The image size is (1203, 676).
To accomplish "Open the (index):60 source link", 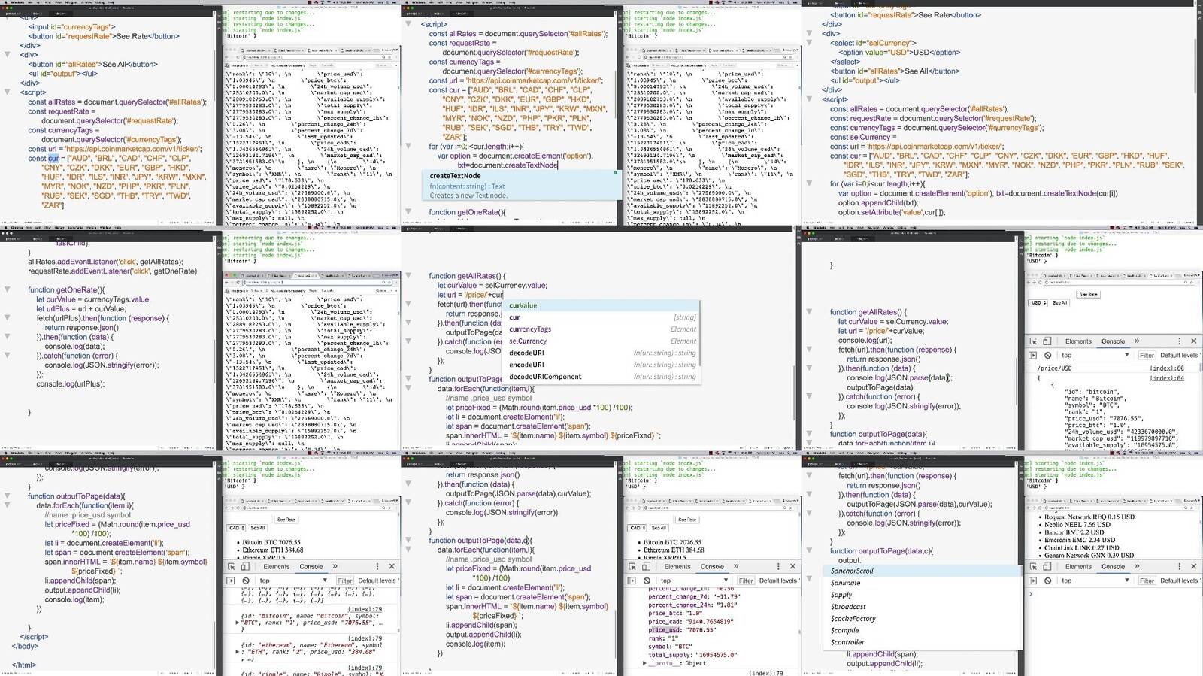I will [1166, 368].
